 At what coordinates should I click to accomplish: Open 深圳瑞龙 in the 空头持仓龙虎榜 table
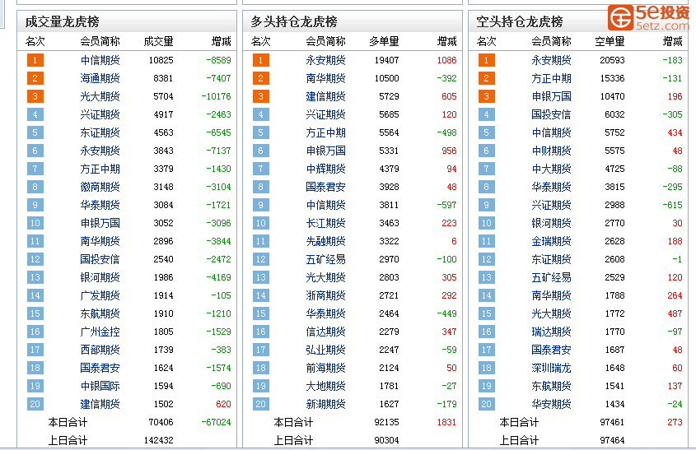pos(551,368)
